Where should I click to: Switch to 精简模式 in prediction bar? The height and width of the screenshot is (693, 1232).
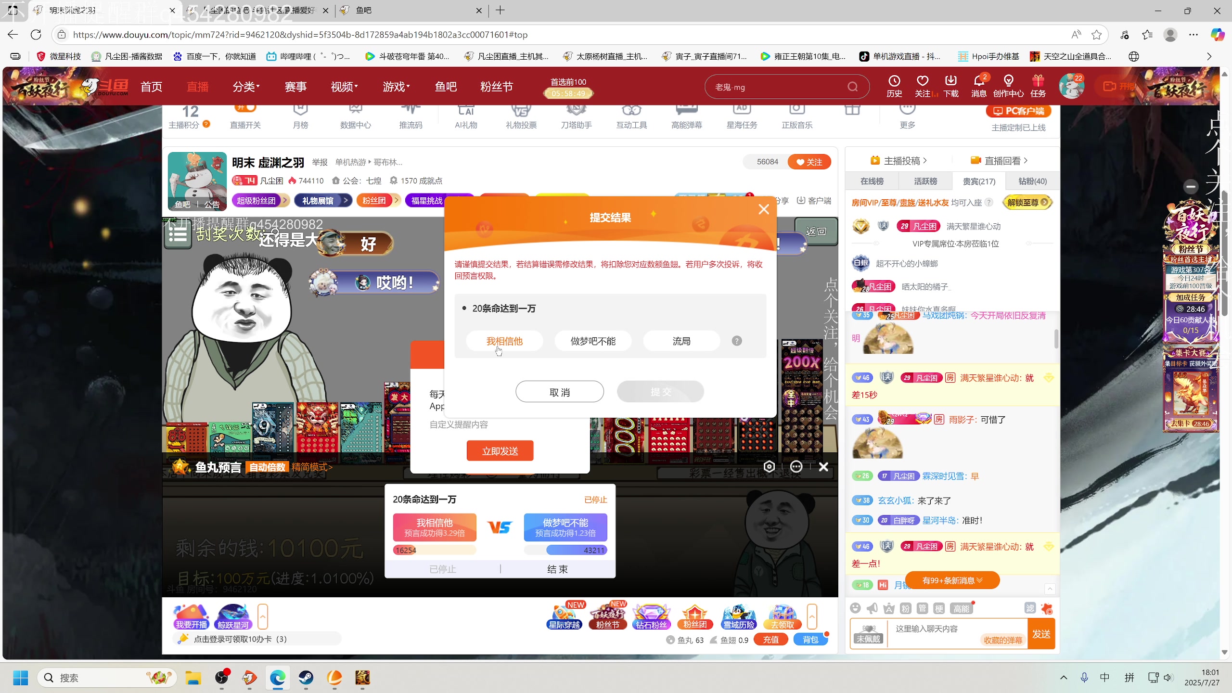312,467
